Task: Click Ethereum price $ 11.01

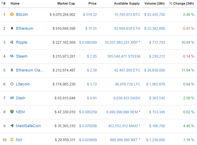Action: (91, 29)
